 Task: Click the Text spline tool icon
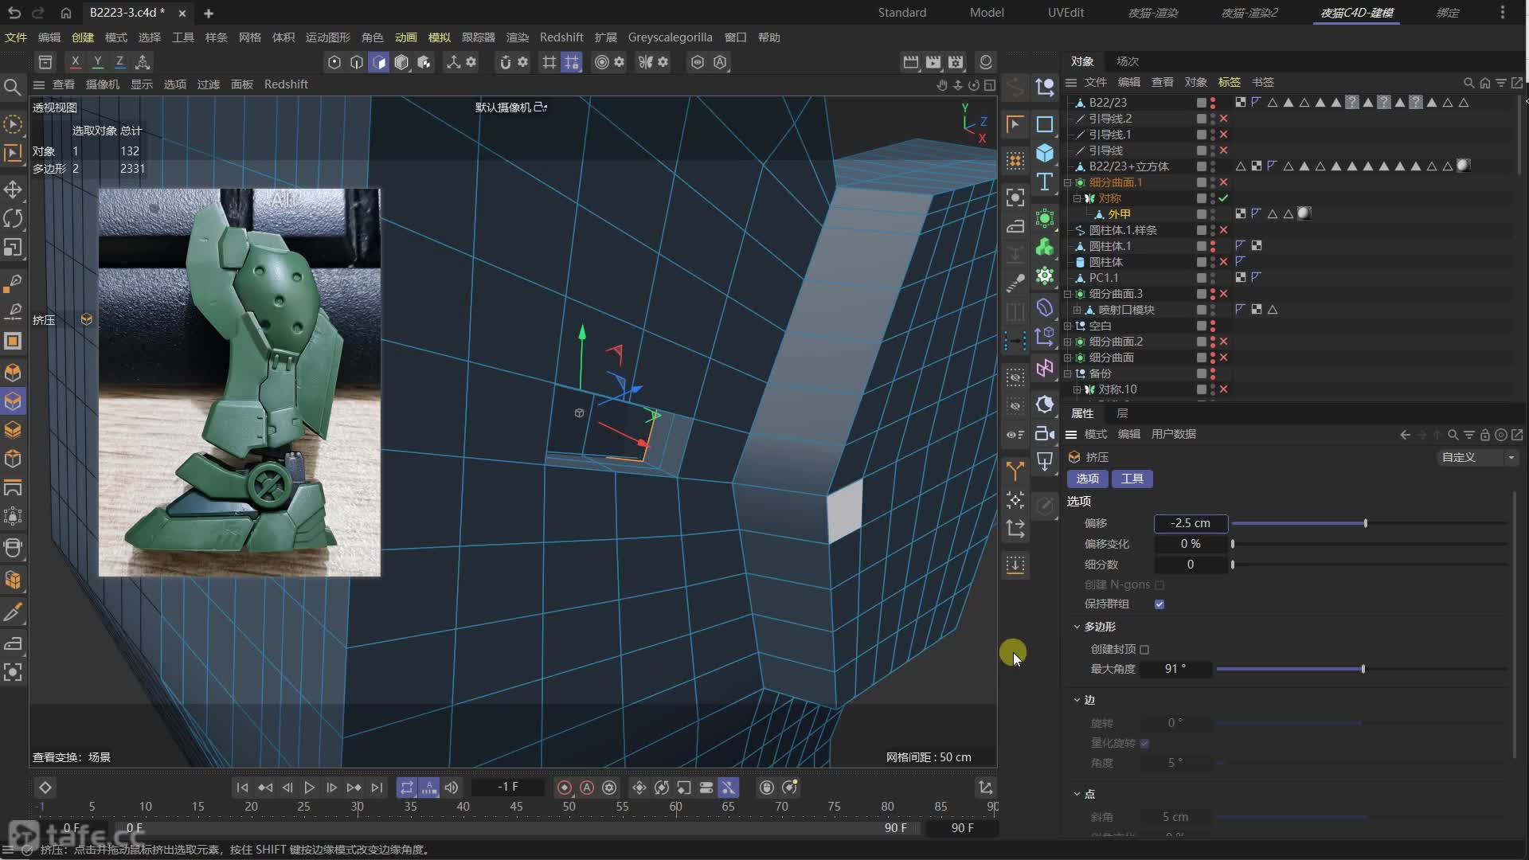coord(1045,182)
